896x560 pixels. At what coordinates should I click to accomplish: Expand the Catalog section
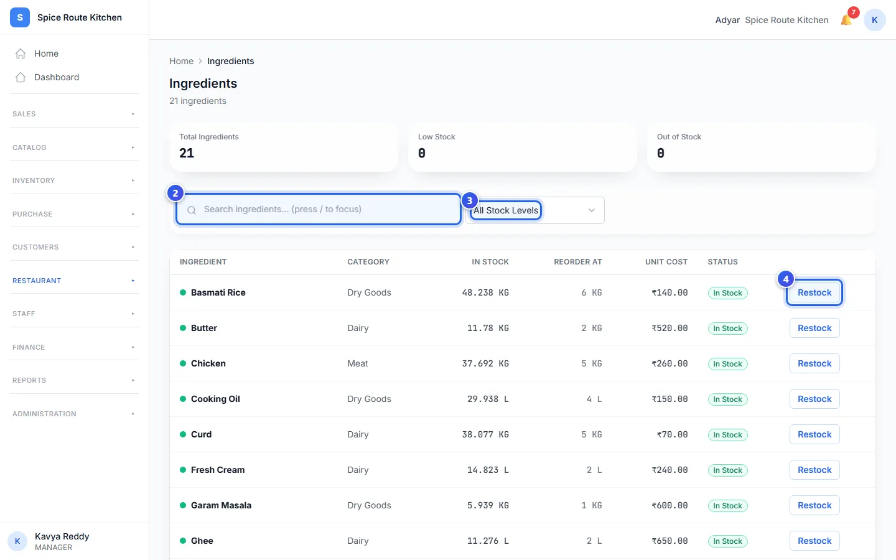pyautogui.click(x=74, y=147)
